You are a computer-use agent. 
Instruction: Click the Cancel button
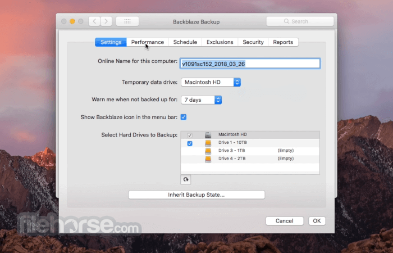click(x=285, y=221)
